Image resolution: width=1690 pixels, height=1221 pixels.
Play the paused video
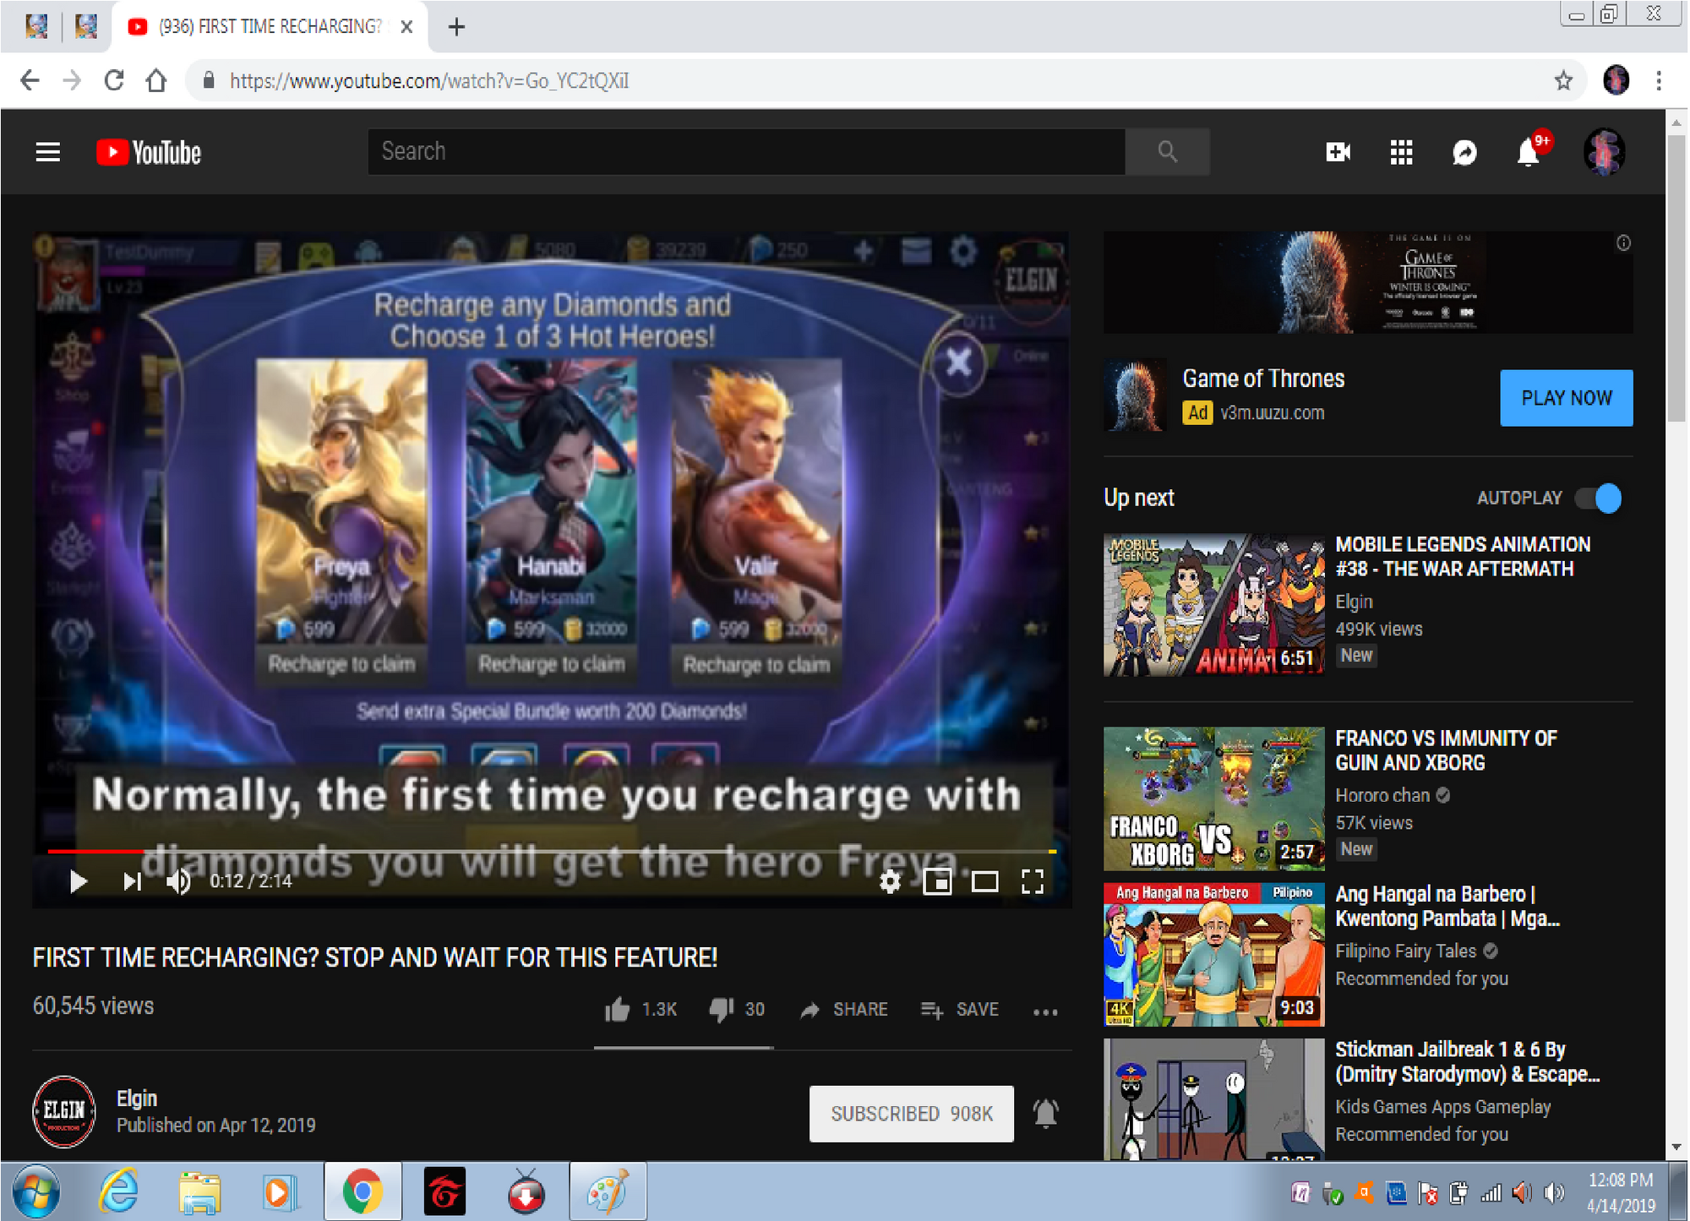tap(78, 881)
